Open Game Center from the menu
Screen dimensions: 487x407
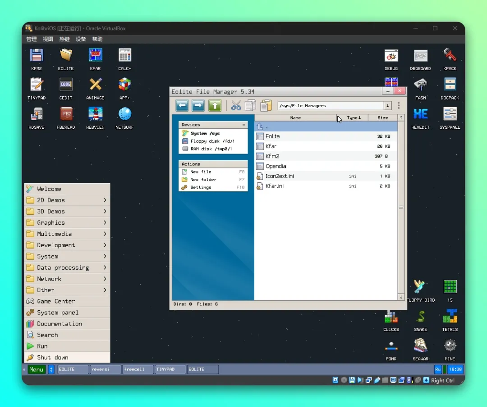pyautogui.click(x=67, y=301)
